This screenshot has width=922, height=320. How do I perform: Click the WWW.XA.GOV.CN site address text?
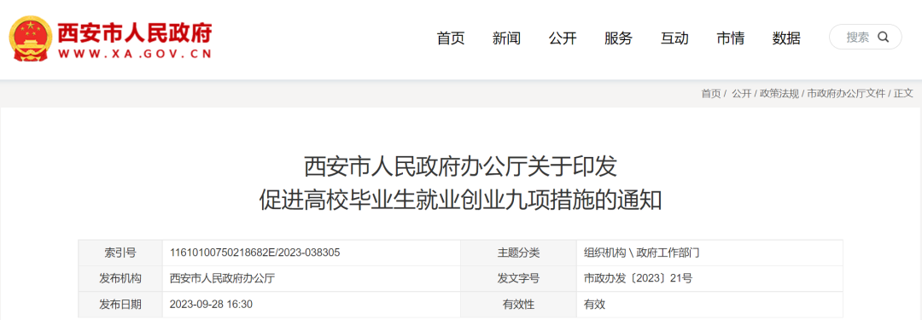pyautogui.click(x=135, y=53)
